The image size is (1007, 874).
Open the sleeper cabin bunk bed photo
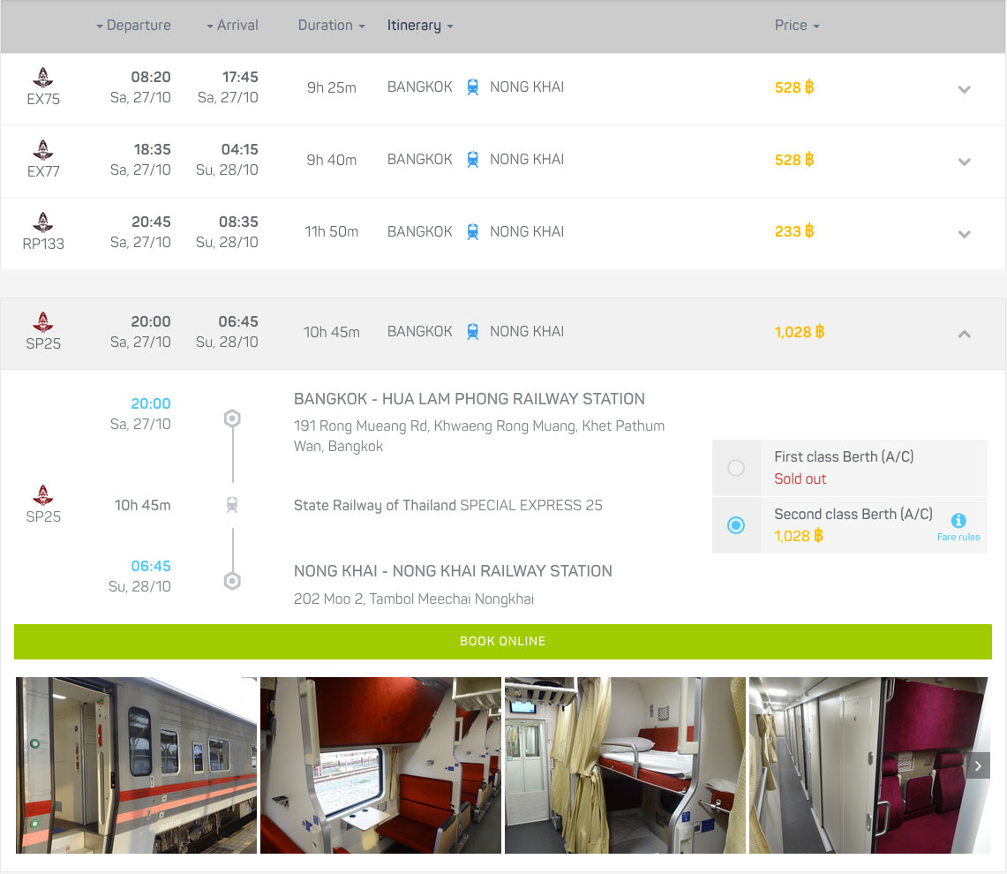coord(624,765)
